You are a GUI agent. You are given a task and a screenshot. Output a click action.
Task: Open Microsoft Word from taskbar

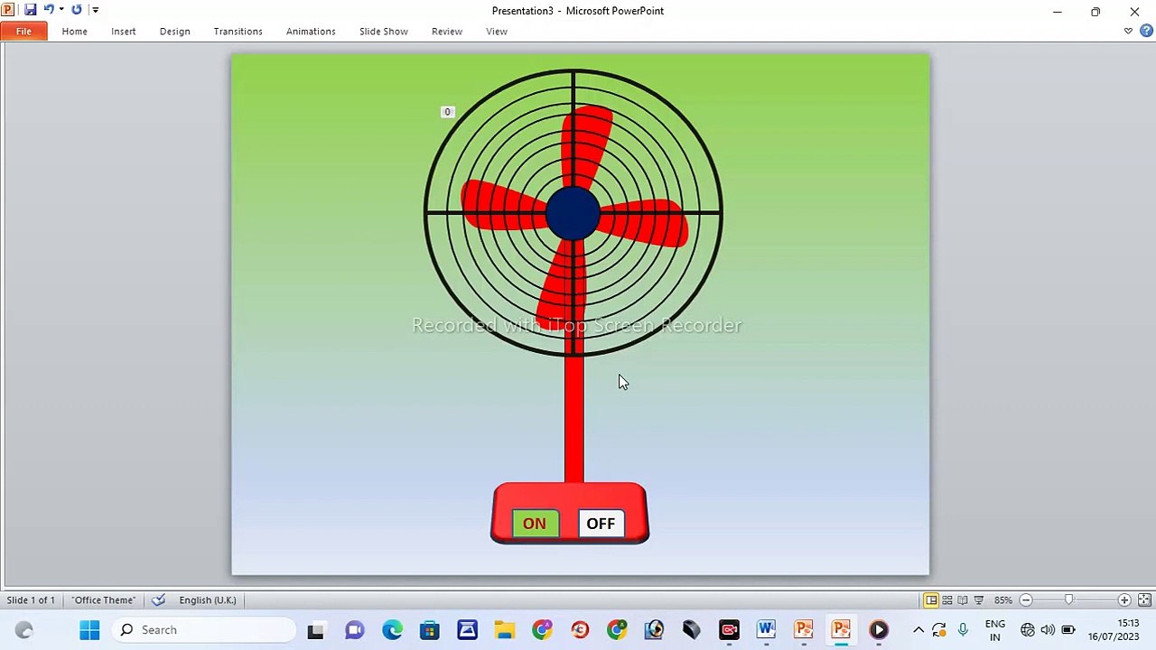point(766,630)
